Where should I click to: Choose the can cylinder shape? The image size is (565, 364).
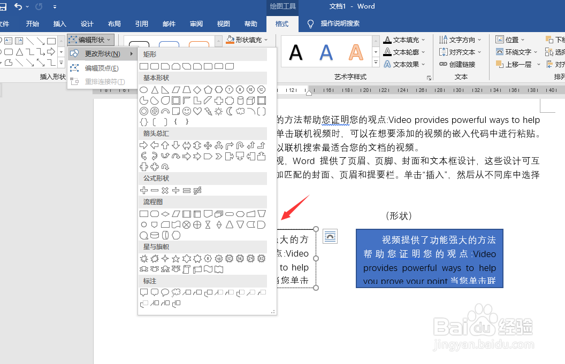click(x=240, y=100)
